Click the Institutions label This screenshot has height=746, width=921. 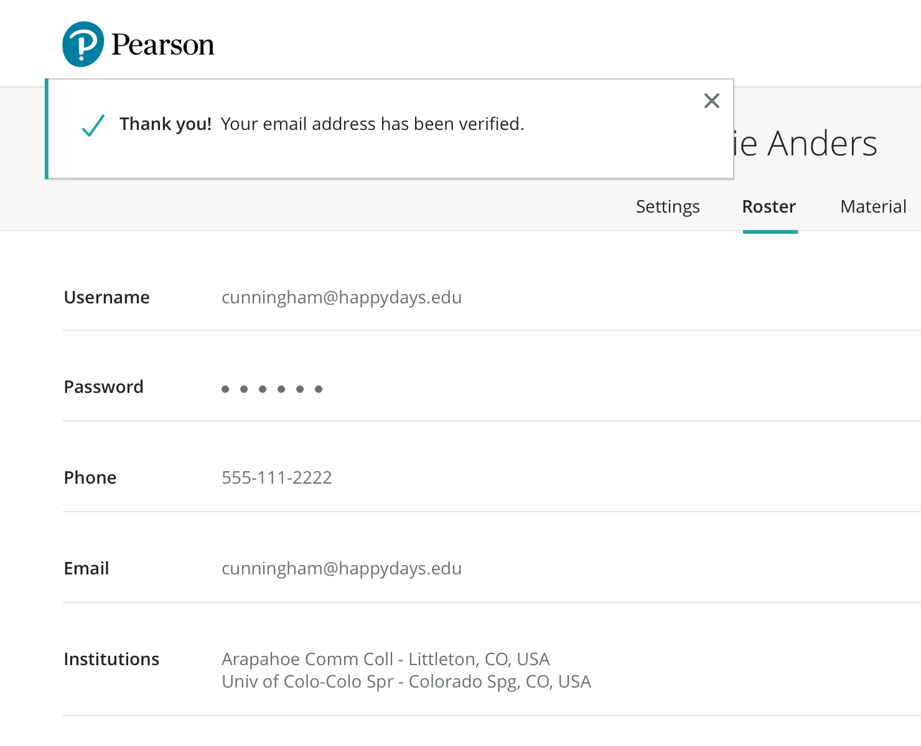click(111, 659)
